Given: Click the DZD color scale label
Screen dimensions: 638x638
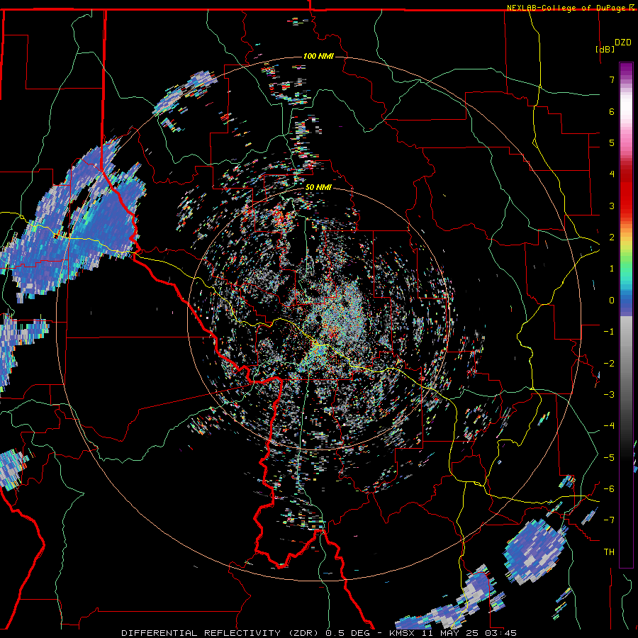Looking at the screenshot, I should tap(622, 43).
